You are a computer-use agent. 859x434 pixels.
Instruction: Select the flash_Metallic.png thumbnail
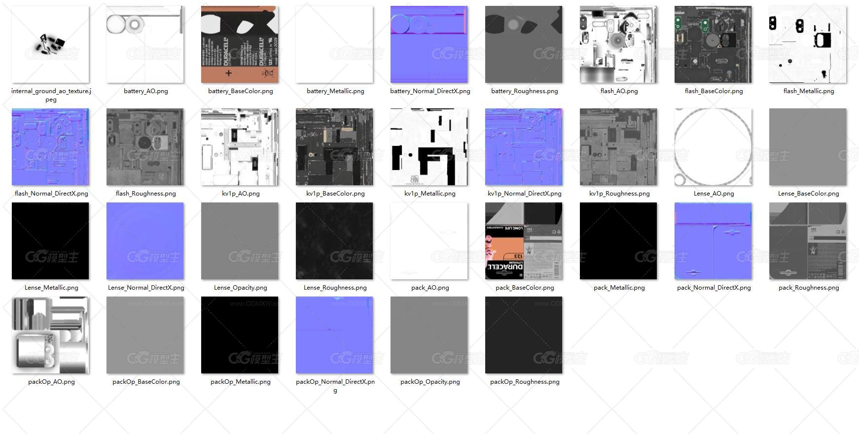tap(808, 44)
